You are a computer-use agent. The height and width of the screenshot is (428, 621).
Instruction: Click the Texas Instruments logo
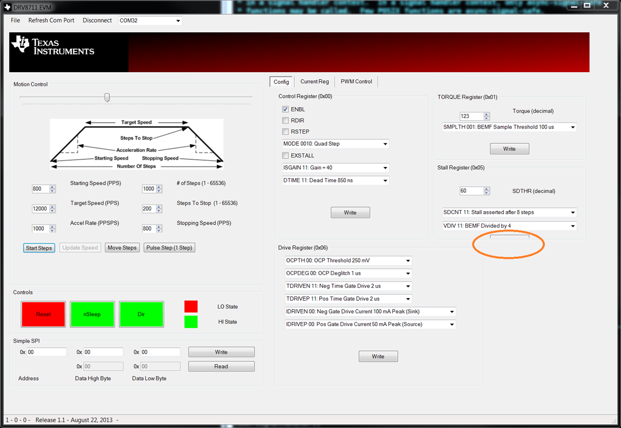tap(53, 44)
